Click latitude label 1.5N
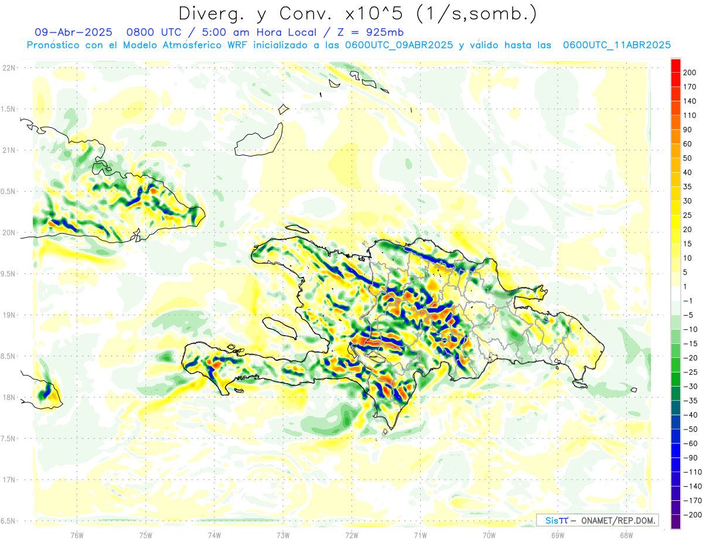Screen dimensions: 703x543 pos(9,109)
